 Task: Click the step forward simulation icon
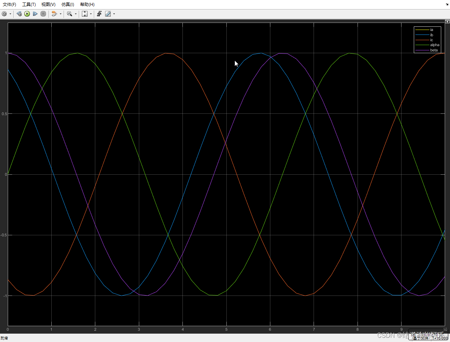pos(35,14)
